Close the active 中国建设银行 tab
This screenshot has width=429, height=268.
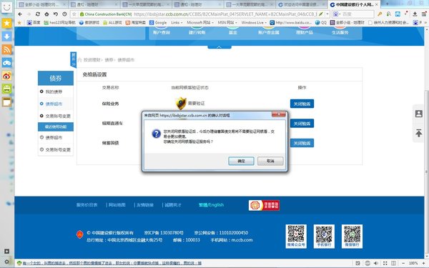point(377,5)
